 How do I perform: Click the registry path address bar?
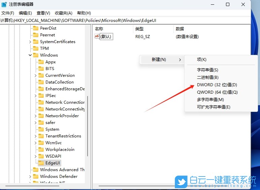pyautogui.click(x=125, y=21)
